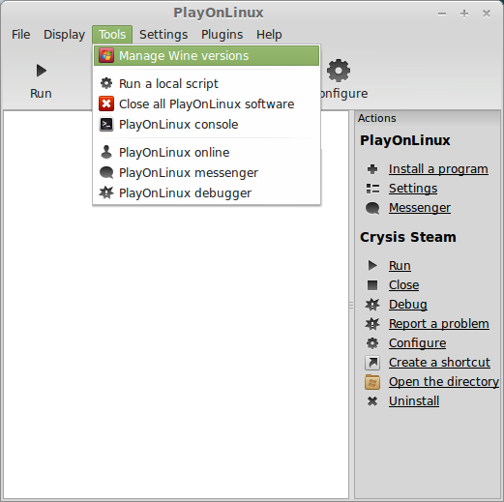Click the PlayOnLinux console terminal icon

(x=106, y=124)
